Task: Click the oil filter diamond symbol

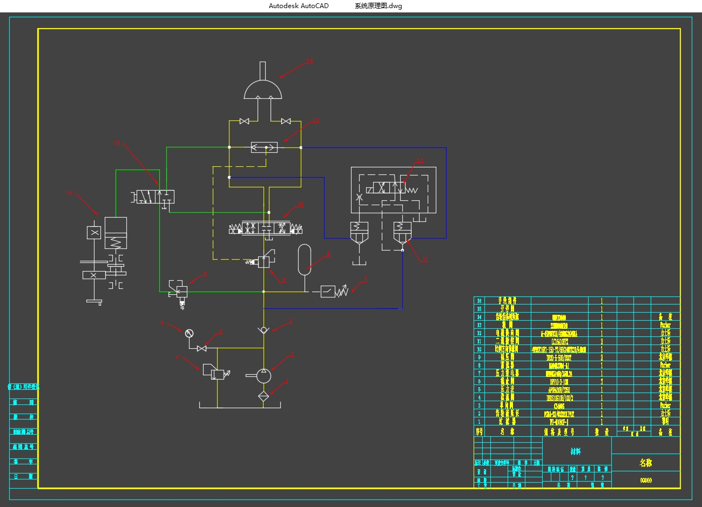Action: point(264,396)
